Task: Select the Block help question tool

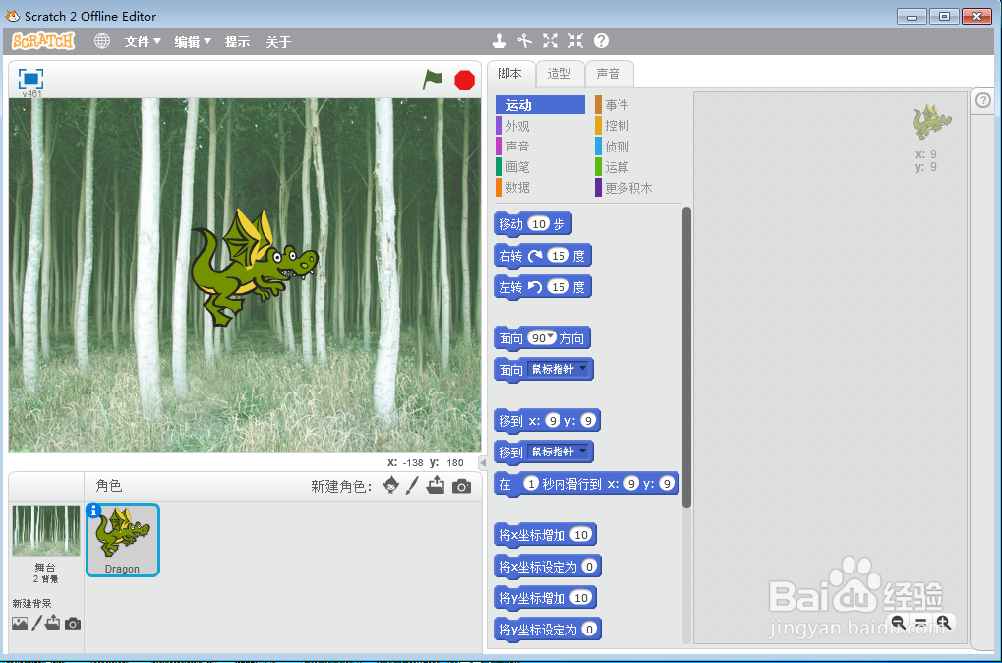Action: [x=601, y=41]
